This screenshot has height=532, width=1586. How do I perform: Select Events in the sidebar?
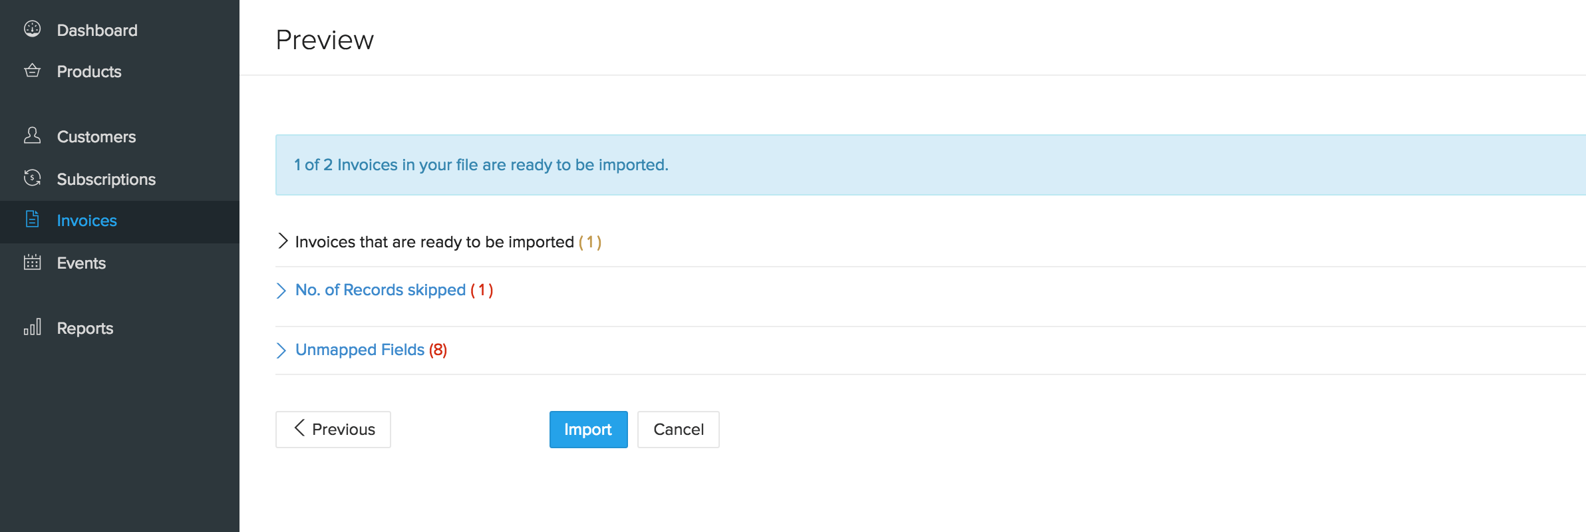click(x=81, y=263)
